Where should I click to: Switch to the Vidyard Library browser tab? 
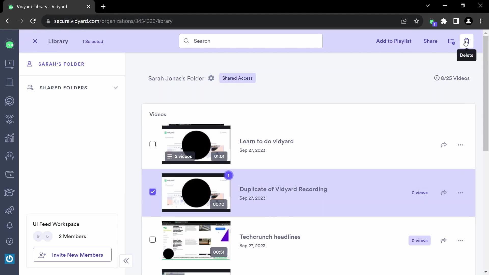pos(49,7)
